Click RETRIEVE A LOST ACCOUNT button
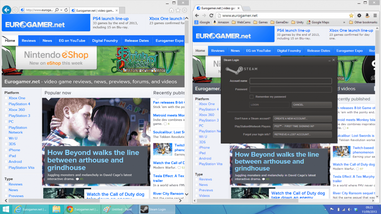381x214 pixels. [x=302, y=134]
